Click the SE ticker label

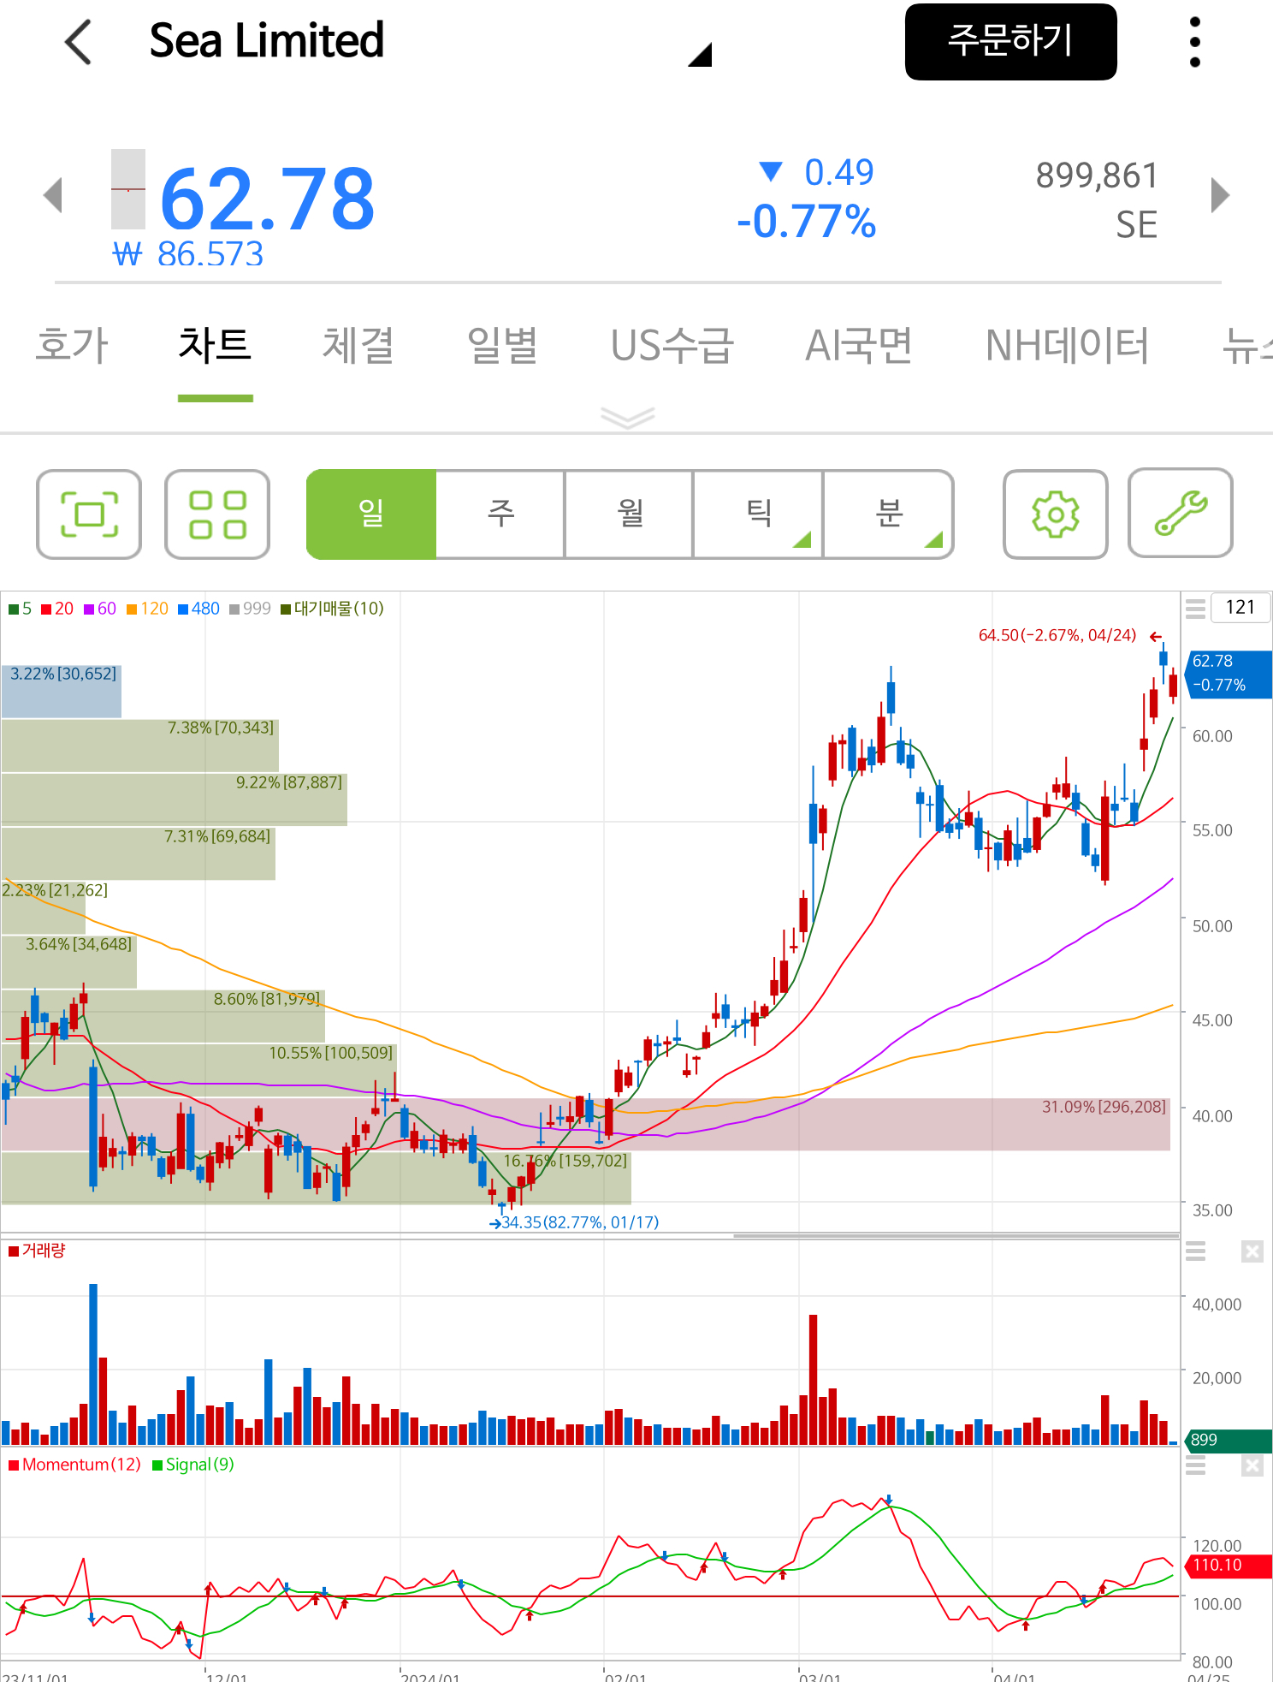tap(1136, 225)
